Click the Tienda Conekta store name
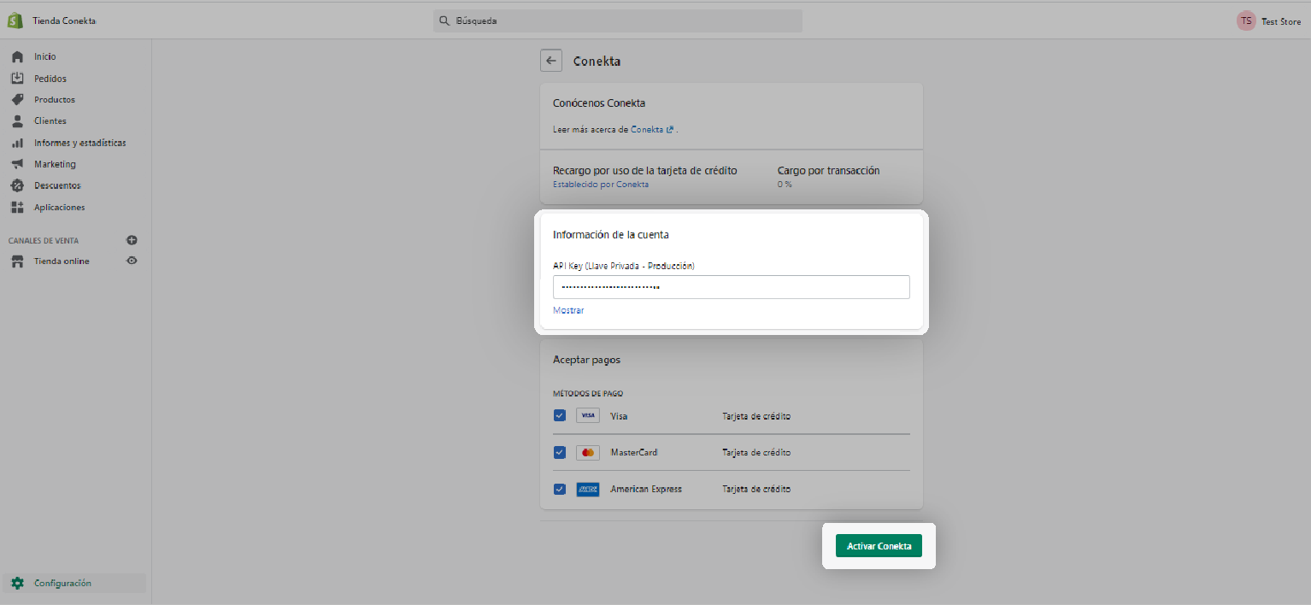This screenshot has height=605, width=1311. 64,21
